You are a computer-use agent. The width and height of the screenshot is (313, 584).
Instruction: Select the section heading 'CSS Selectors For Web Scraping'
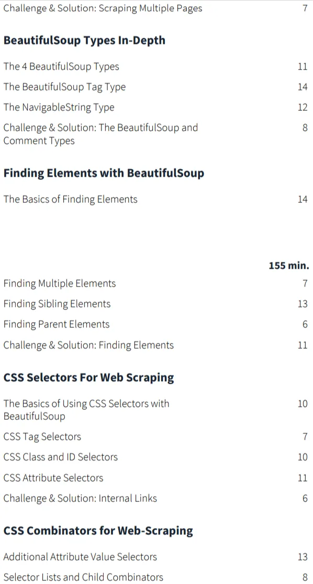point(89,377)
